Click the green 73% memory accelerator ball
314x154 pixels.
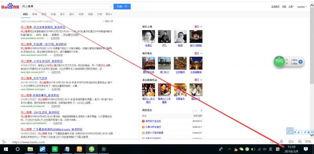point(279,62)
